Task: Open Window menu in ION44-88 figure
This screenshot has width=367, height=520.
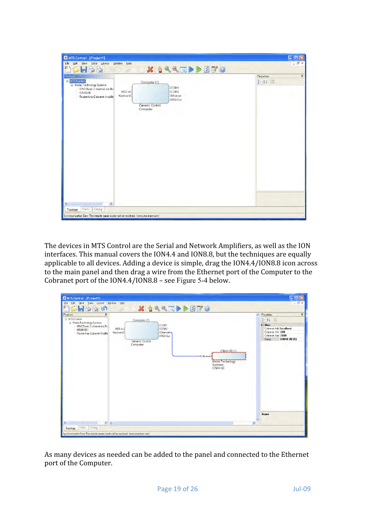Action: [x=112, y=303]
